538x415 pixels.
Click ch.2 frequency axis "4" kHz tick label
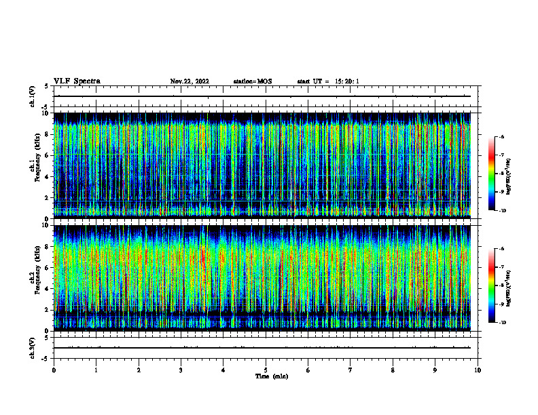(48, 289)
